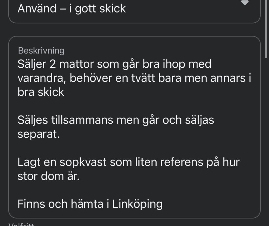Place cursor on 'stor dom är.' line
This screenshot has height=226, width=269.
[x=49, y=176]
